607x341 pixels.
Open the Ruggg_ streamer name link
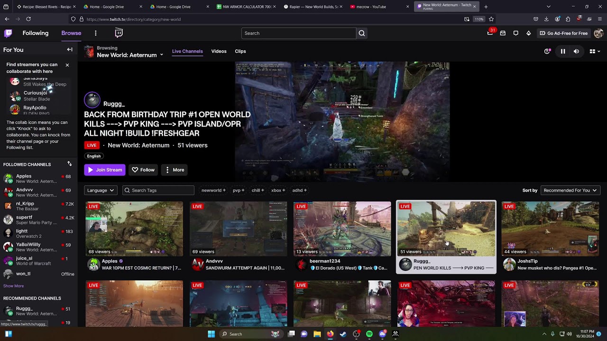[114, 104]
